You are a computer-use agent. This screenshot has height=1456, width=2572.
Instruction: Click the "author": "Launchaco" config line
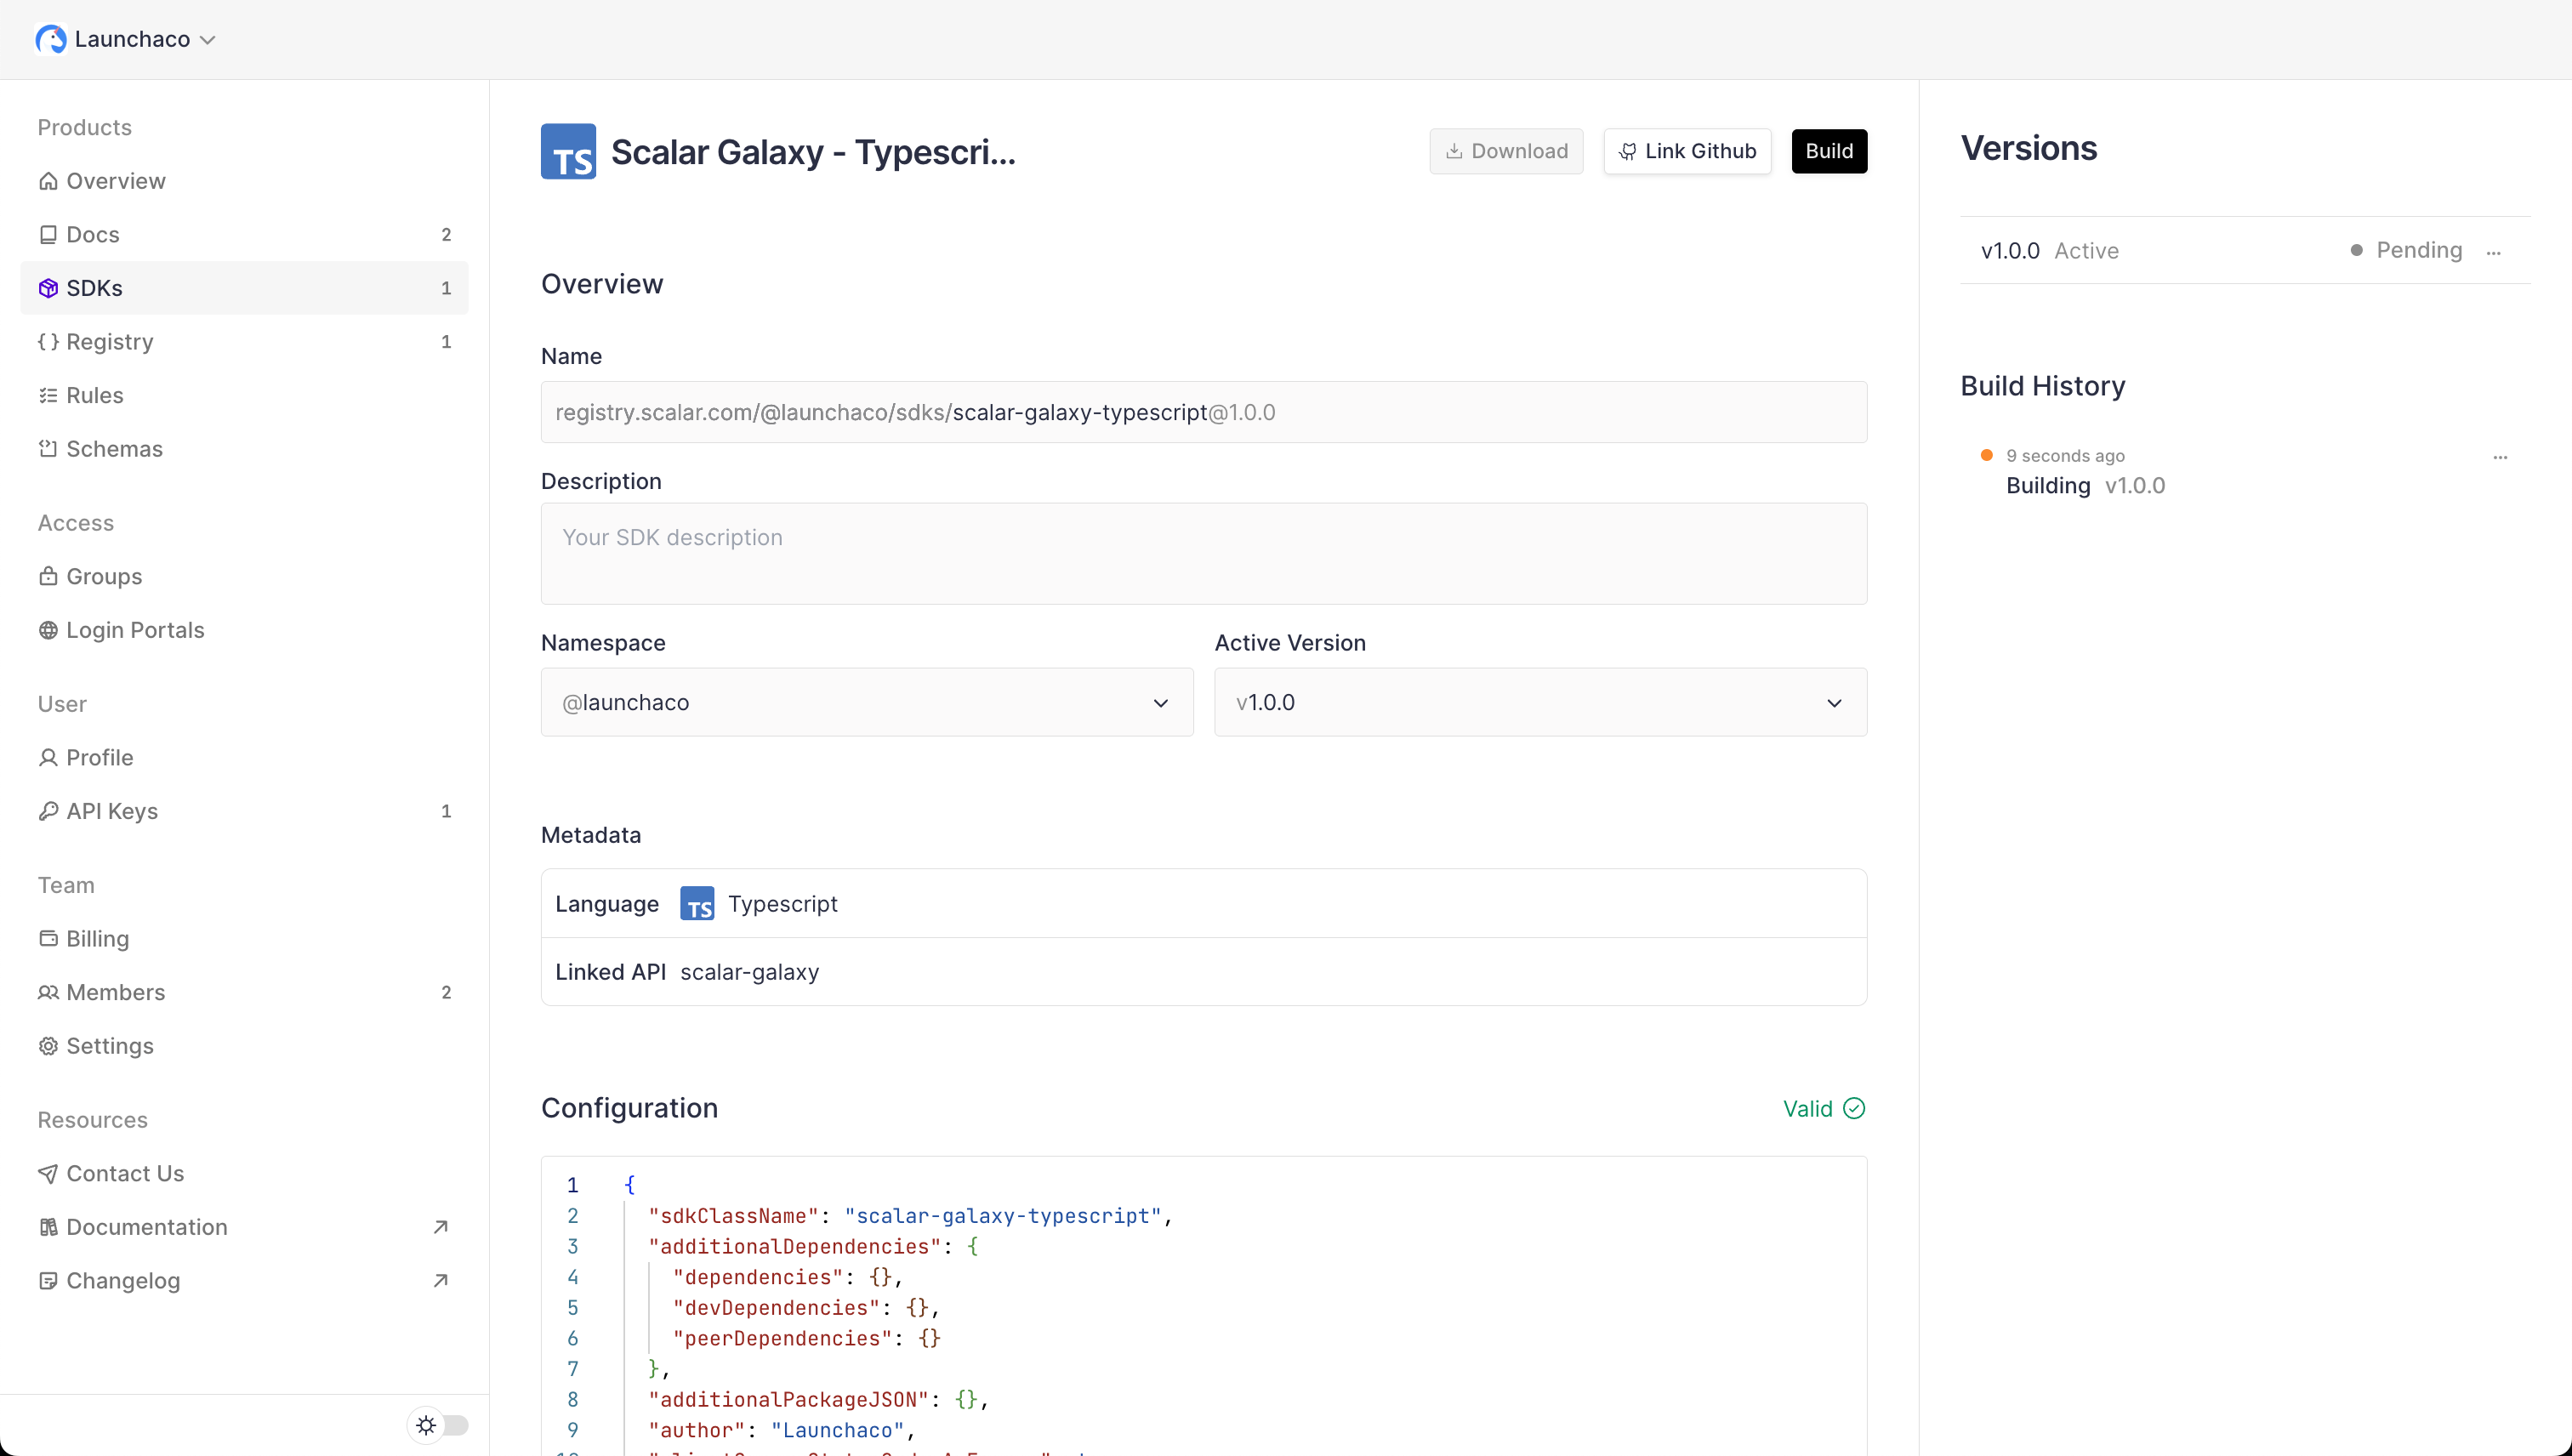click(x=781, y=1430)
